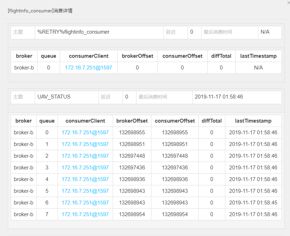Open consumer client link for UAV_STATUS queue 1
Screen dimensions: 290x236
[x=85, y=144]
